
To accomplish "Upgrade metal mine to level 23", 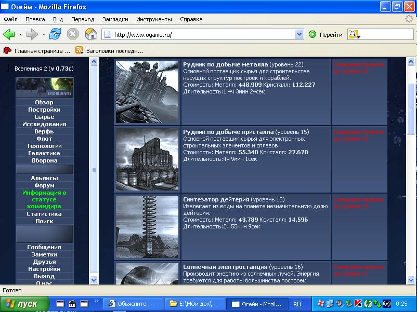I will tap(359, 68).
